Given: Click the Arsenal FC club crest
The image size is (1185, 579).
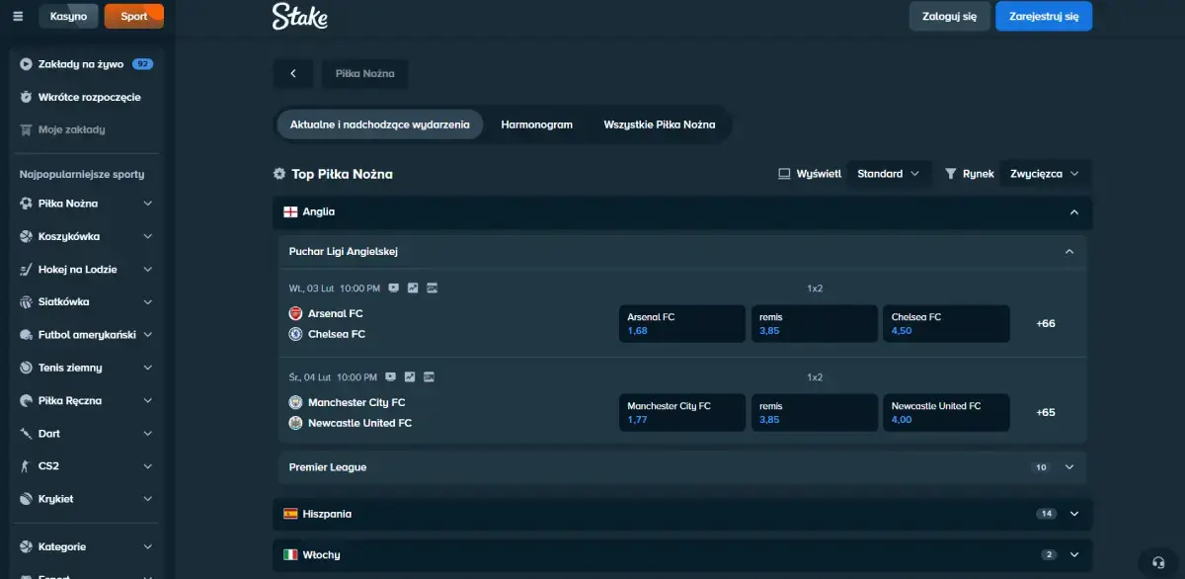Looking at the screenshot, I should [x=295, y=313].
